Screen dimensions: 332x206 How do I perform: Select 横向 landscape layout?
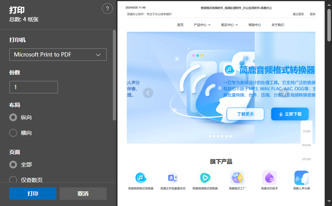13,133
